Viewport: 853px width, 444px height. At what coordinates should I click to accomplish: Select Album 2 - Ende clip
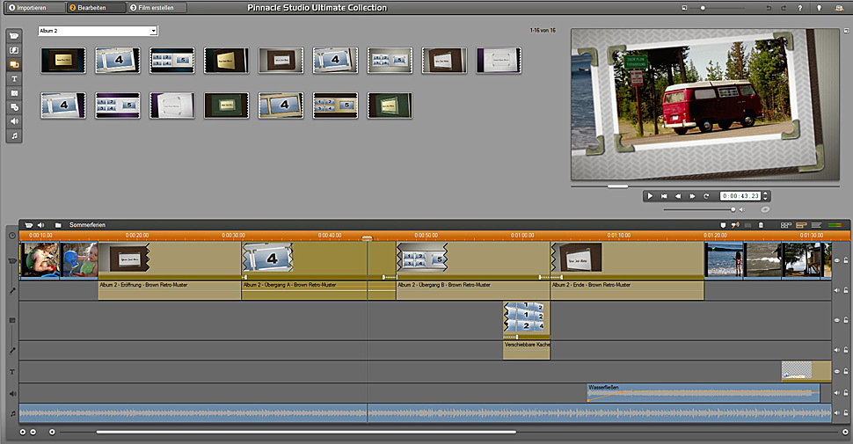tap(627, 271)
